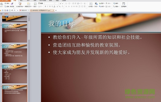Select slide 4 thumbnail
Viewport: 161px width, 102px height.
pos(14,74)
